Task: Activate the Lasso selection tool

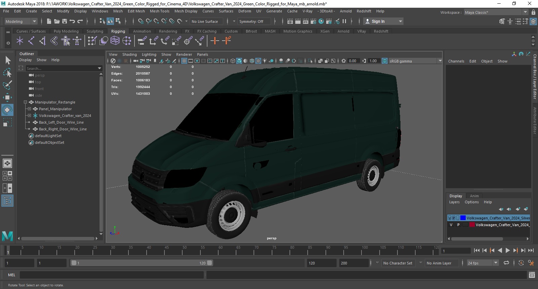Action: coord(7,73)
